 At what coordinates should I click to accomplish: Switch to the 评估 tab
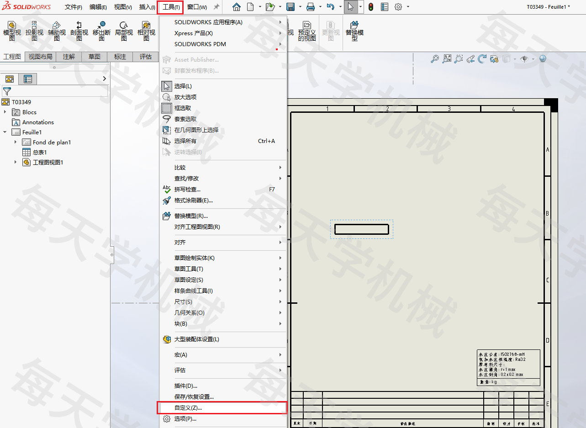[146, 57]
